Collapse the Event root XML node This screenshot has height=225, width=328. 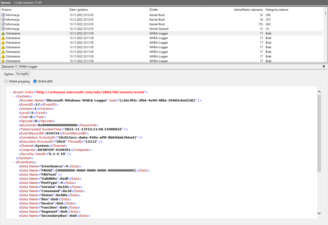(10, 92)
